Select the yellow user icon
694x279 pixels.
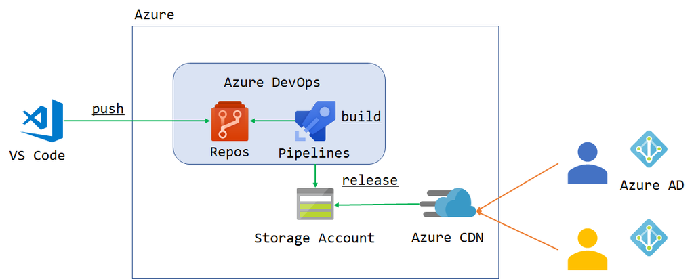(588, 249)
